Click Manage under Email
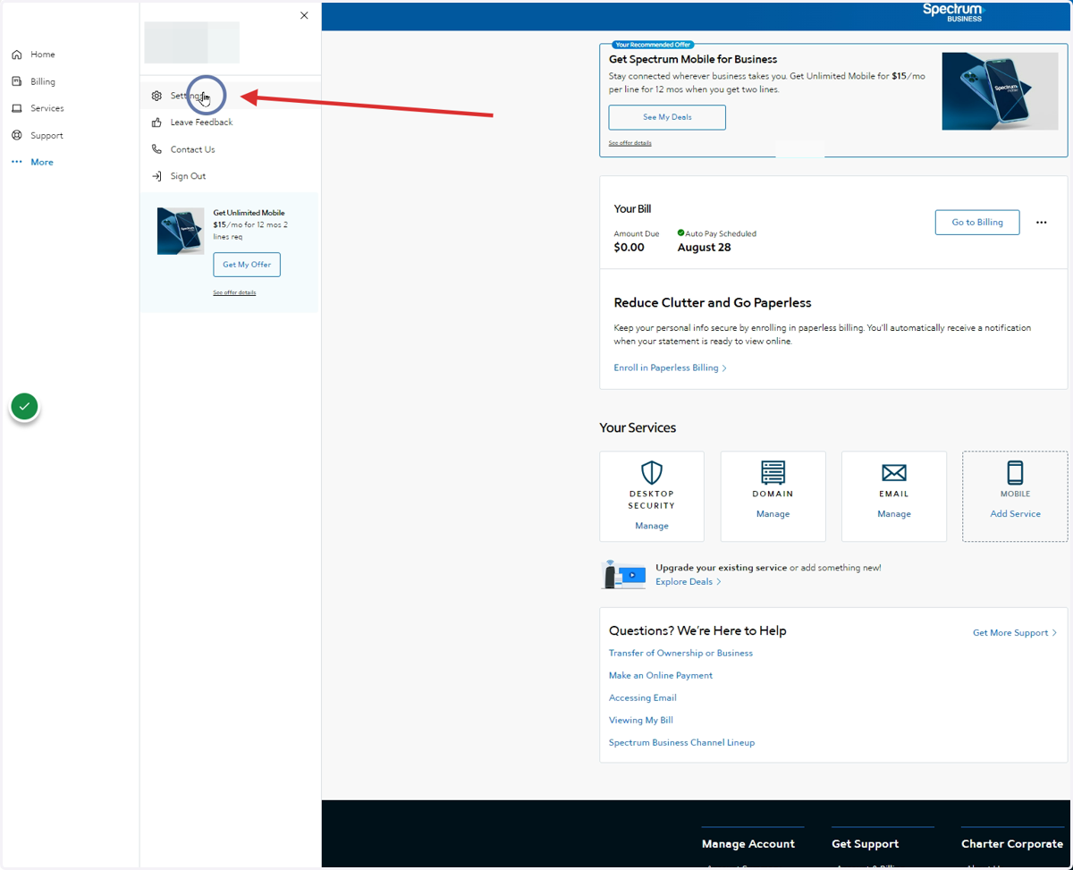The width and height of the screenshot is (1073, 870). click(894, 514)
